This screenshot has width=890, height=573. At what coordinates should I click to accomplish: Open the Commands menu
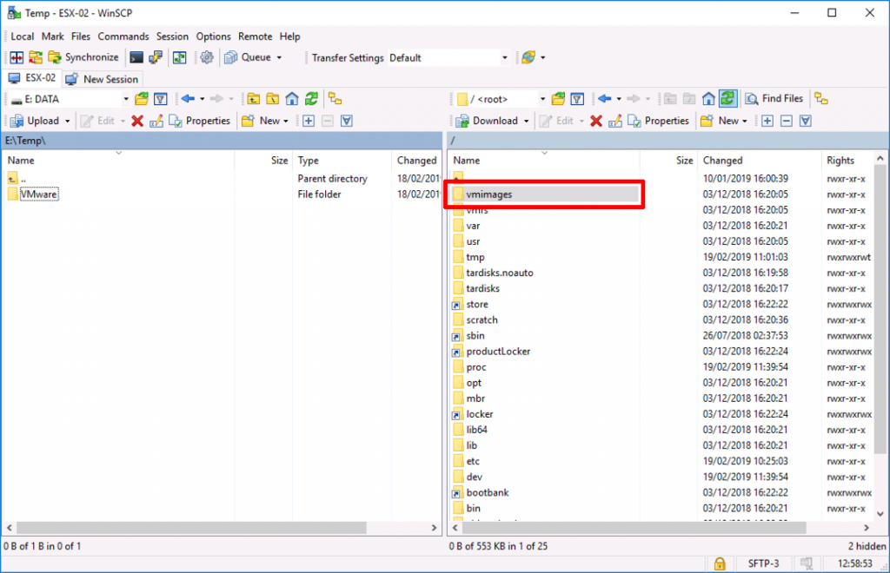123,36
